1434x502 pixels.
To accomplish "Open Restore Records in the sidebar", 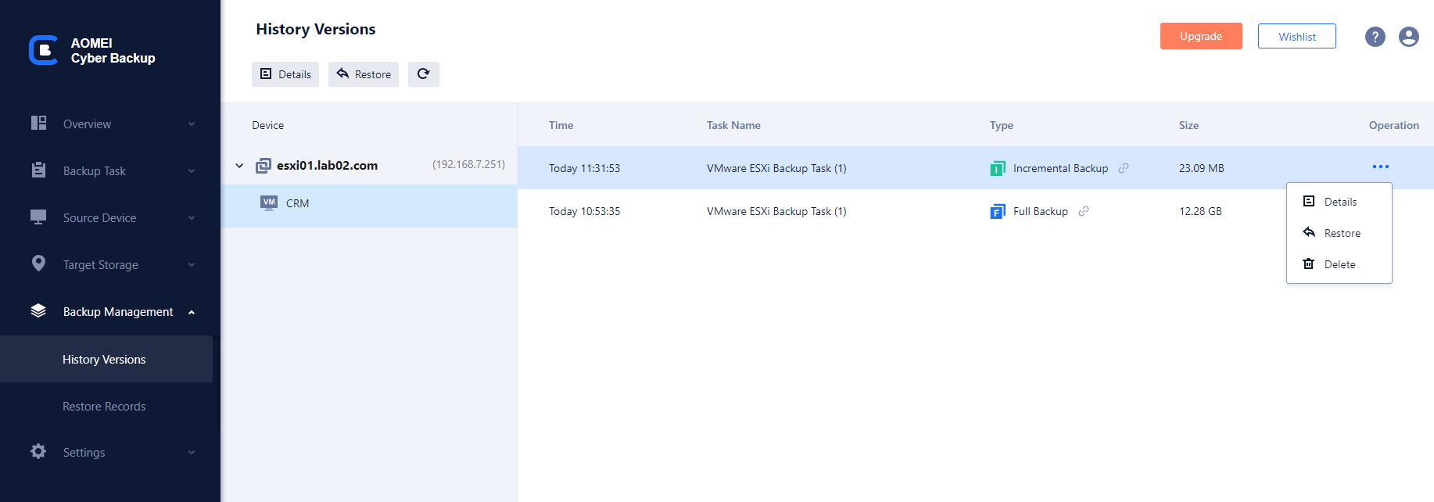I will (x=106, y=406).
